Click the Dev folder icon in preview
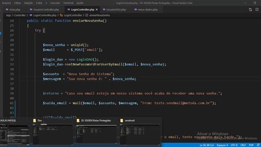261x147 pixels. coord(34,120)
